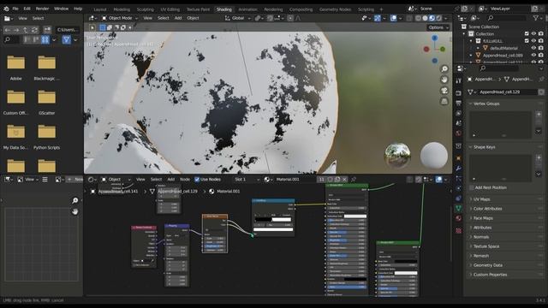The image size is (548, 308).
Task: Unlink Material.001 with the X button
Action: pyautogui.click(x=345, y=180)
